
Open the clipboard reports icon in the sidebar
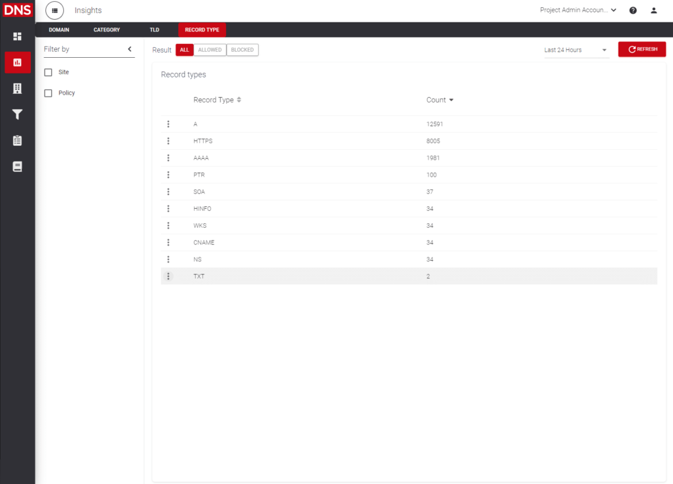pos(17,141)
